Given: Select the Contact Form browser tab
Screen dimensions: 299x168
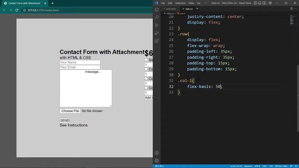Looking at the screenshot, I should point(24,3).
